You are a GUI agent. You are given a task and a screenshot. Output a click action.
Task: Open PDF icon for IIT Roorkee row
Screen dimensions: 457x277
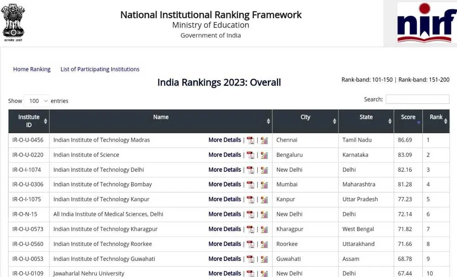pos(250,244)
